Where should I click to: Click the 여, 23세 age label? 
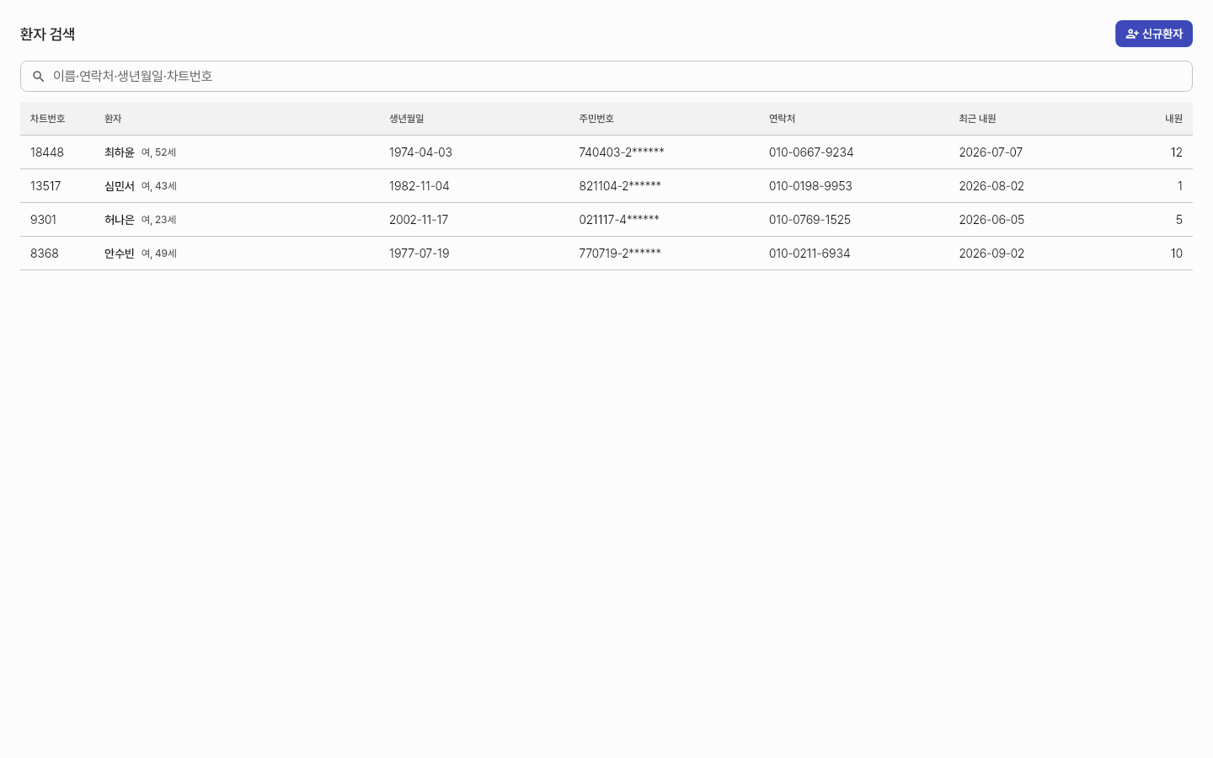(x=159, y=220)
